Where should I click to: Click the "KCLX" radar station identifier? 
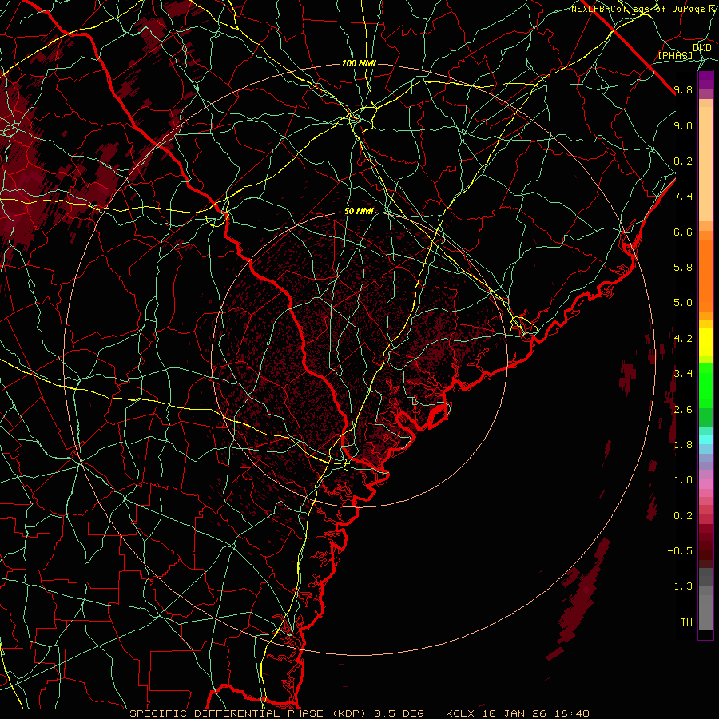click(x=459, y=713)
